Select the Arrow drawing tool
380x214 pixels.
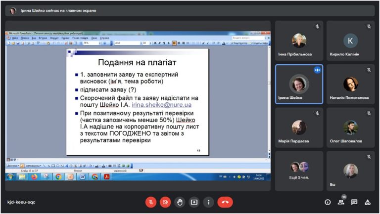48,166
